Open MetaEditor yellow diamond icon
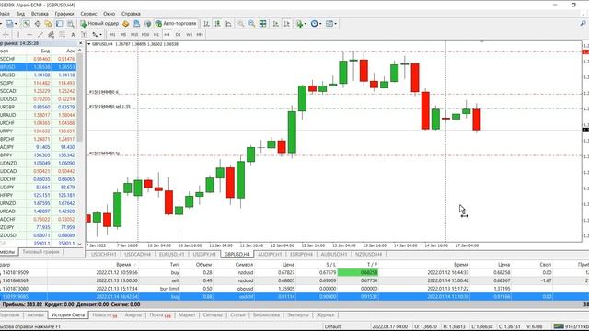The image size is (589, 331). tap(125, 24)
